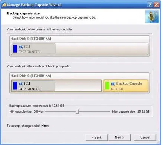The image size is (161, 145).
Task: Go back with the Back button
Action: (x=96, y=137)
